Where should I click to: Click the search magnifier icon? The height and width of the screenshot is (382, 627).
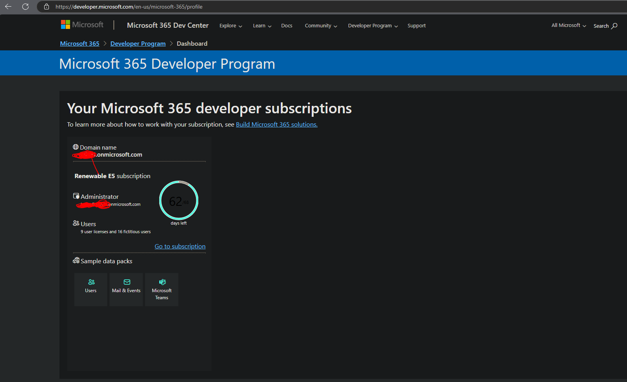(614, 26)
